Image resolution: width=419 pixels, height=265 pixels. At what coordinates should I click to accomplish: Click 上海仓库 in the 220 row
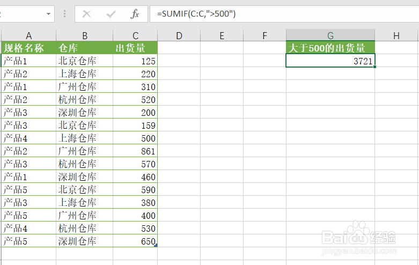tap(77, 73)
